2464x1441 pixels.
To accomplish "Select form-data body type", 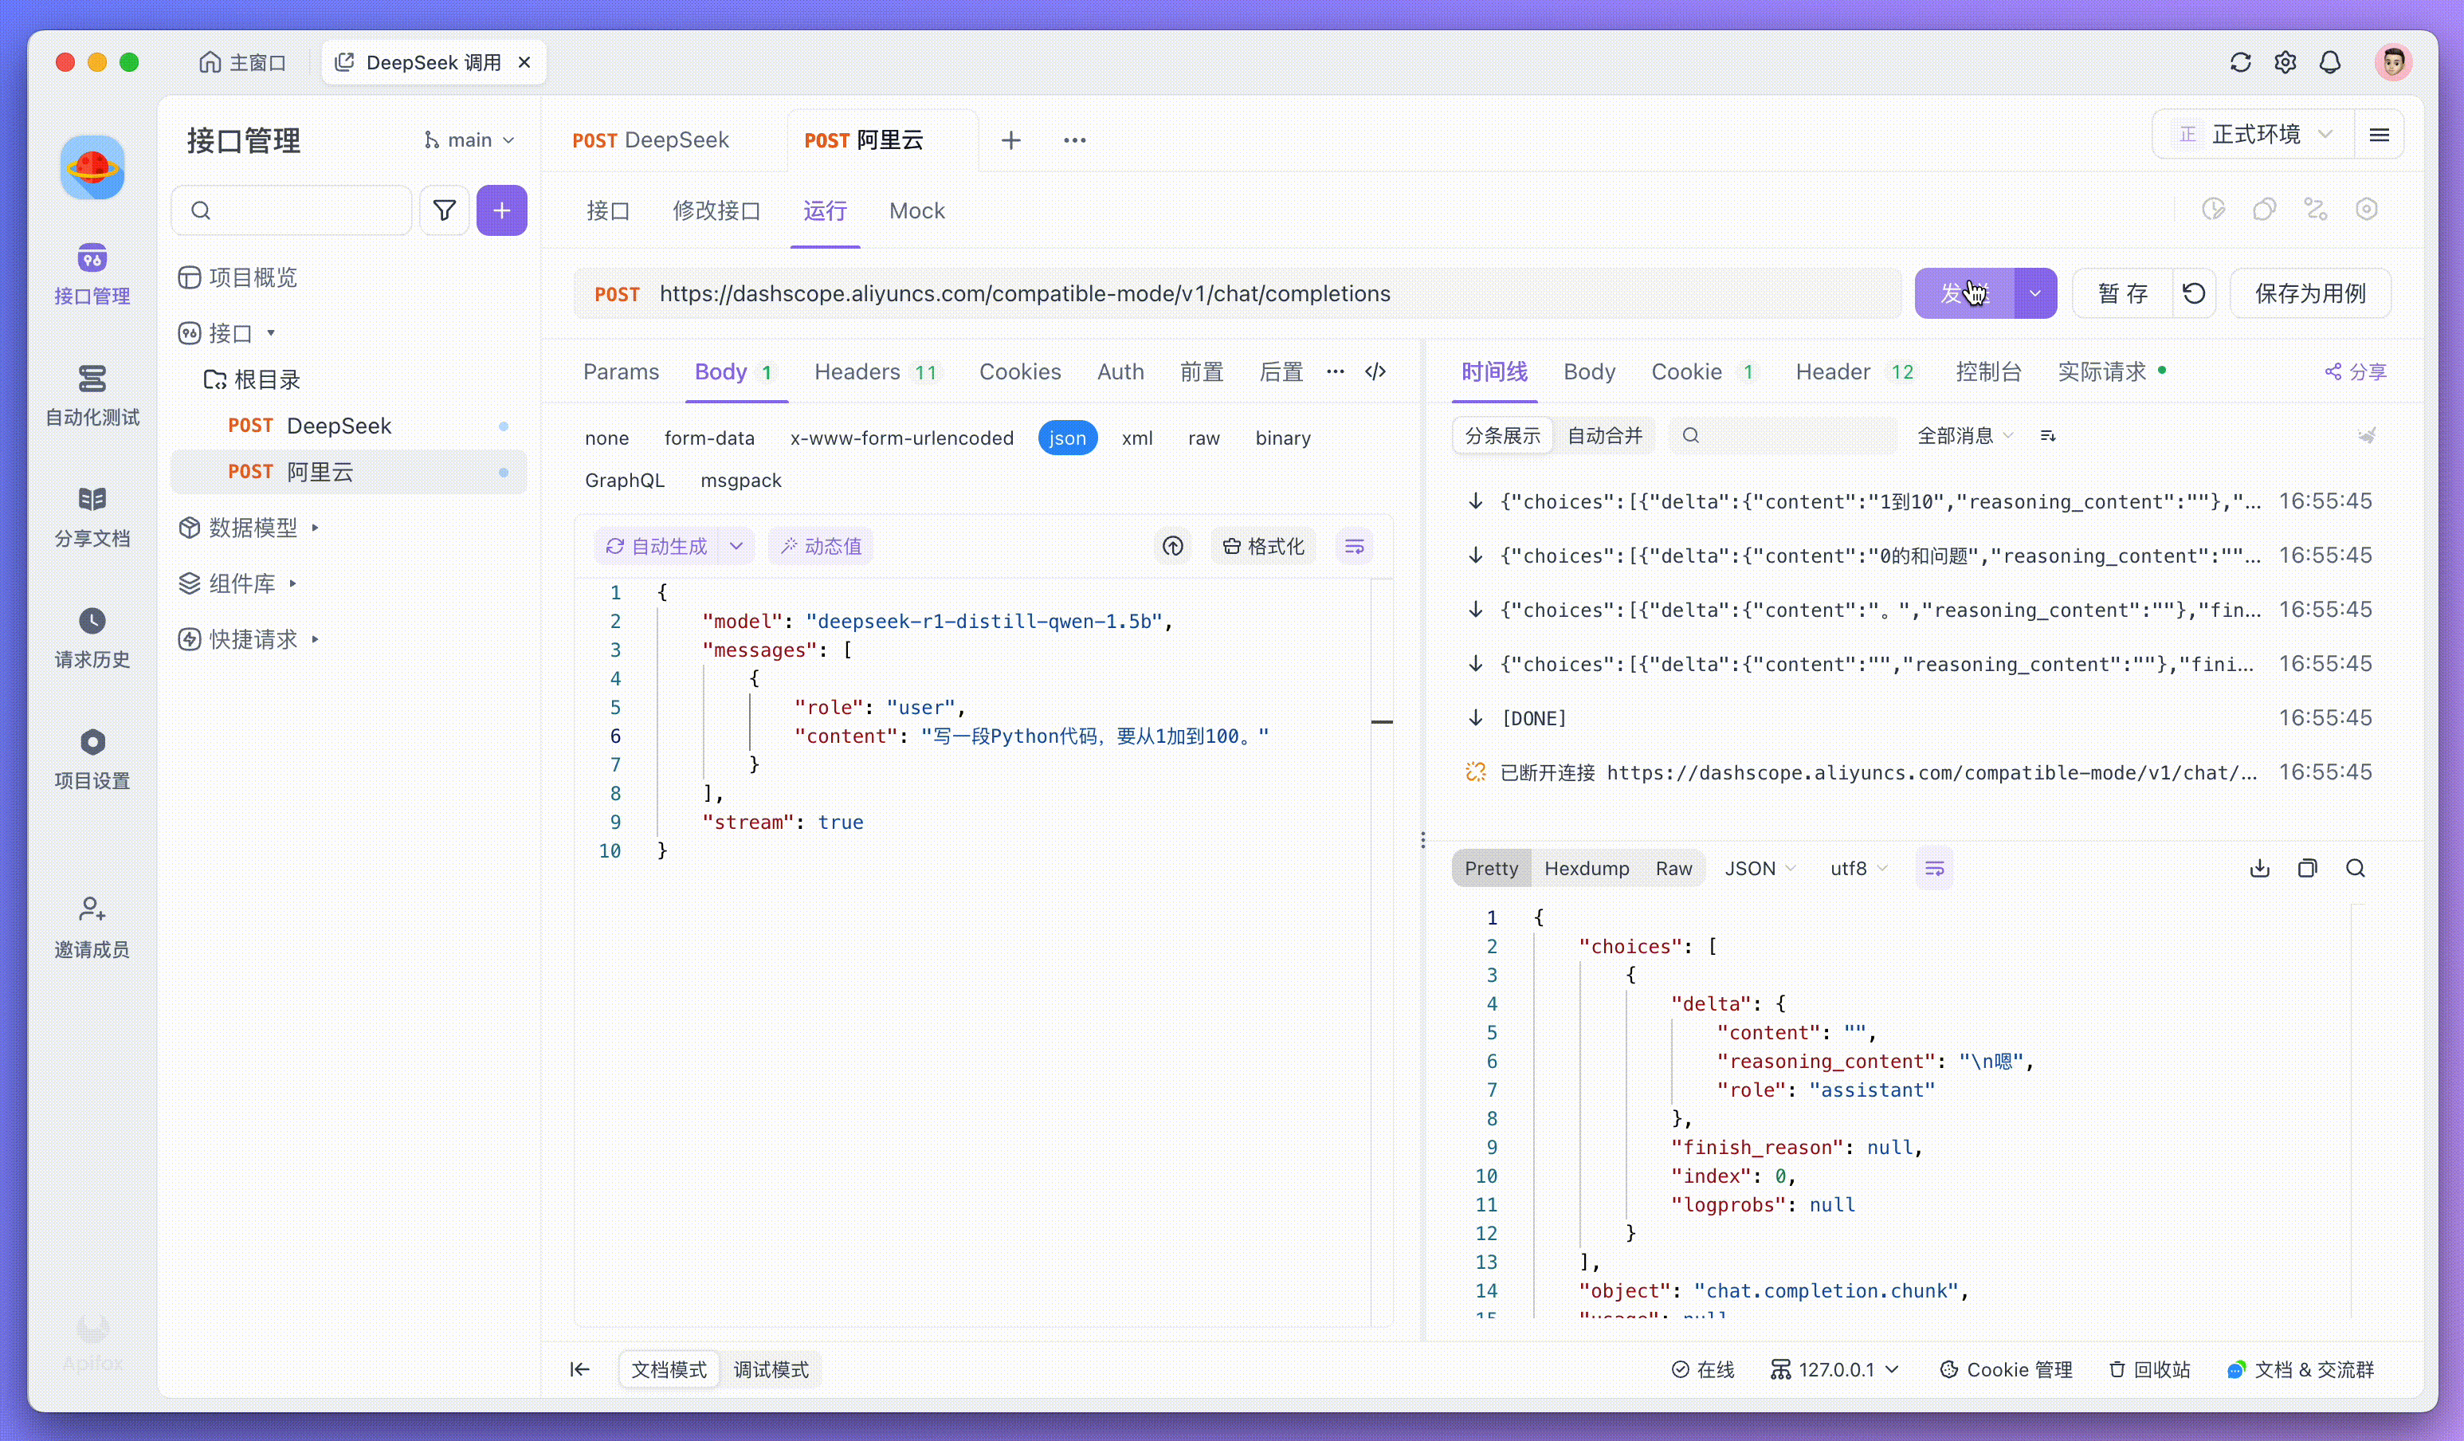I will click(709, 438).
